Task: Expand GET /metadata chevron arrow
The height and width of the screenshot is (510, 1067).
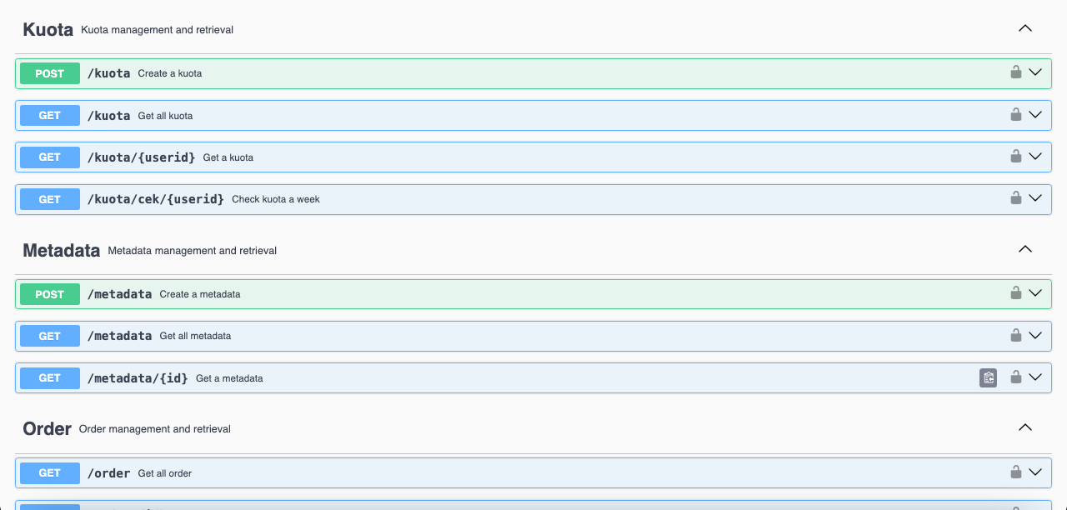Action: pyautogui.click(x=1035, y=336)
